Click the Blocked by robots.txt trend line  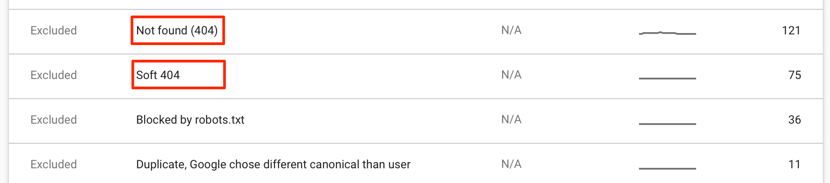pyautogui.click(x=667, y=124)
